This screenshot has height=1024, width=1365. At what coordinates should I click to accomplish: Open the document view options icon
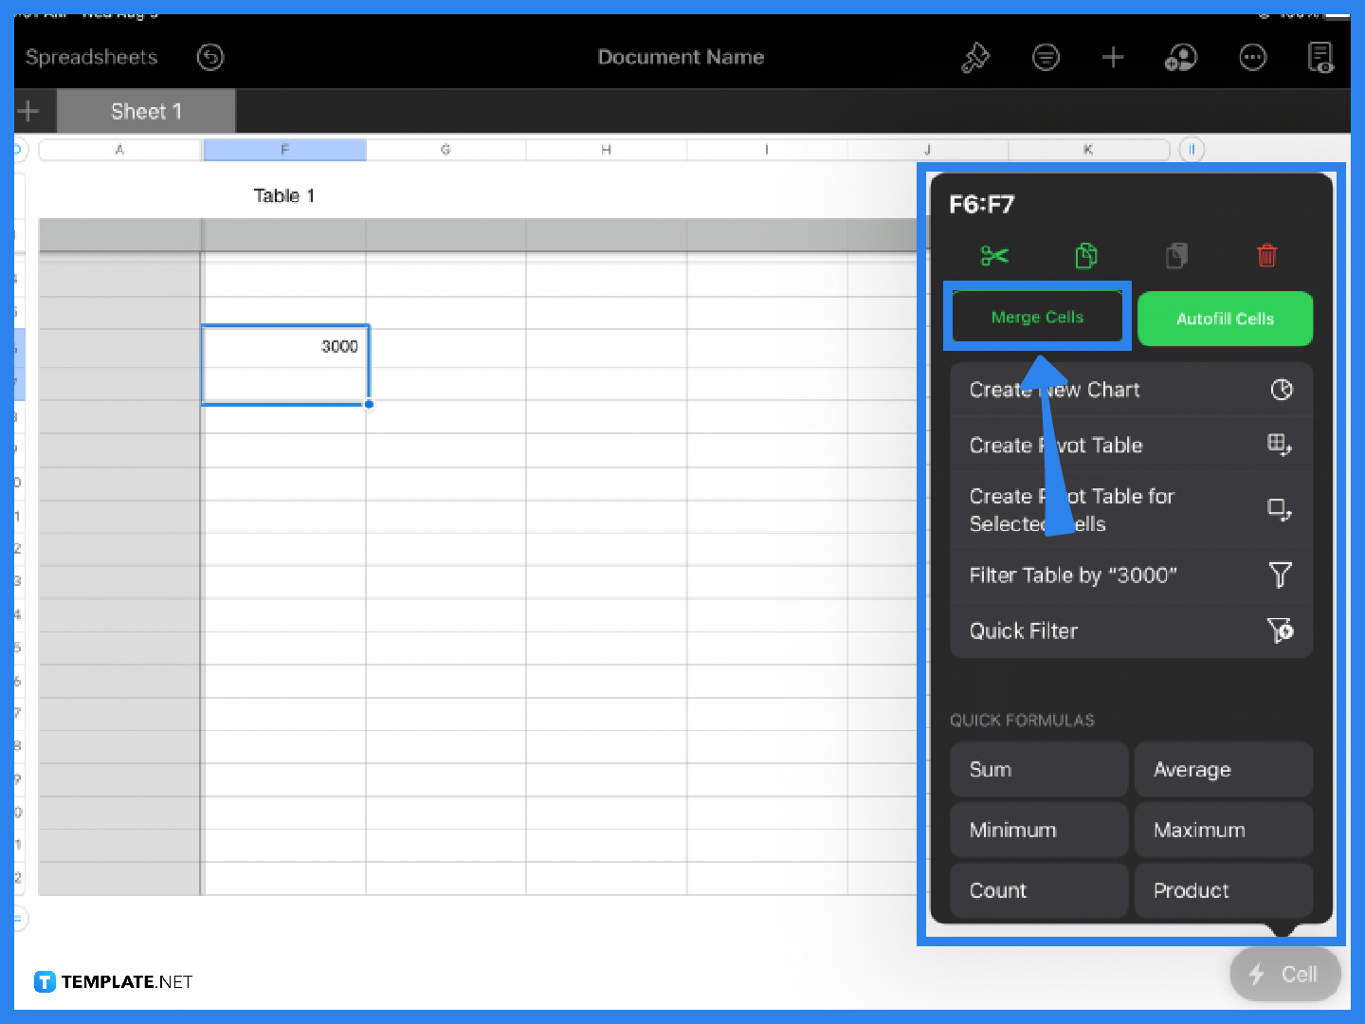(x=1319, y=58)
